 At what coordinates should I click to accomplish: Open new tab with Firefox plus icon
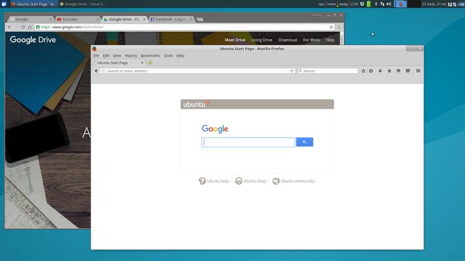coord(150,63)
